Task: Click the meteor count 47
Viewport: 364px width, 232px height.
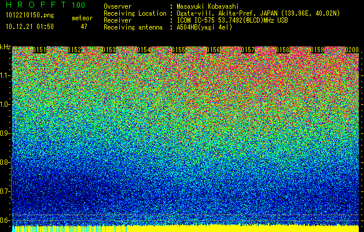Action: tap(84, 27)
